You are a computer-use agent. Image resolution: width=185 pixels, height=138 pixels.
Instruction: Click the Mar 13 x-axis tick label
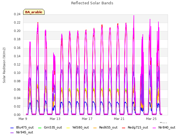pos(55,119)
